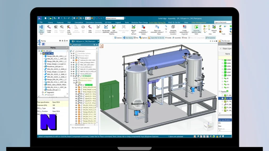Click the New document quick-access icon
Image resolution: width=269 pixels, height=151 pixels.
45,18
